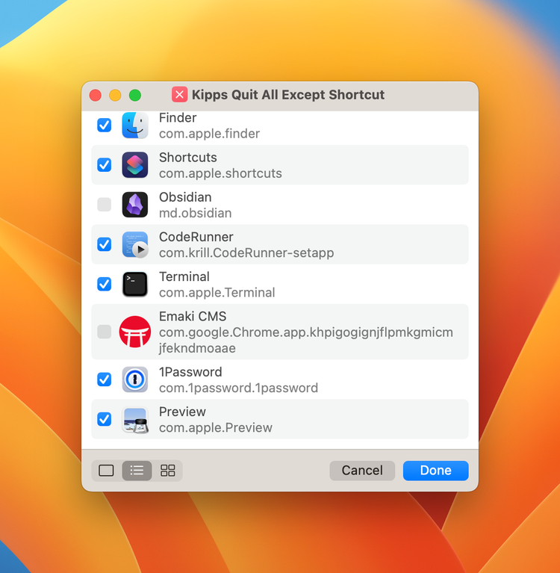Click the 1Password app icon
Image resolution: width=560 pixels, height=573 pixels.
click(x=135, y=380)
